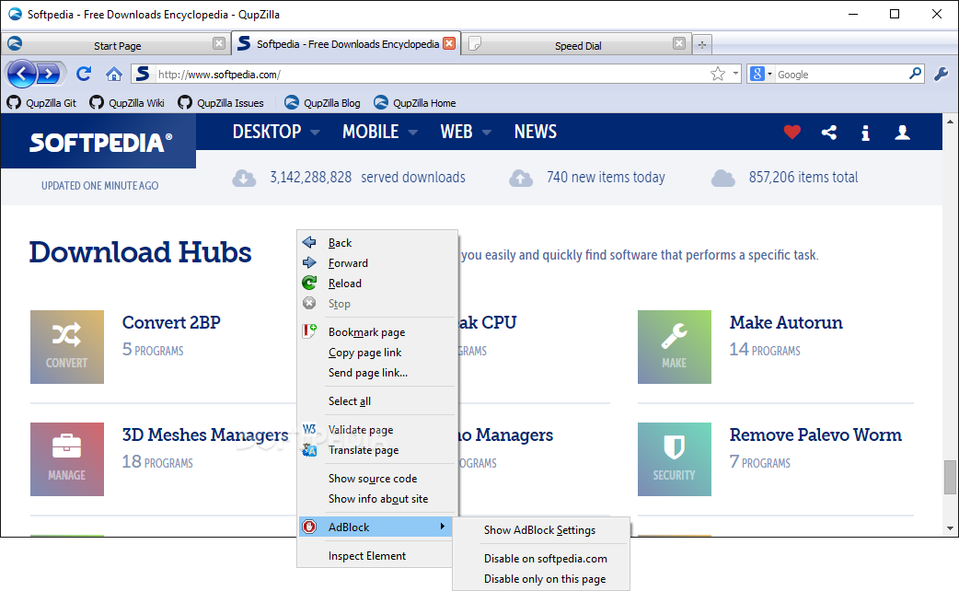This screenshot has height=591, width=959.
Task: Select Disable on softpedia.com
Action: (541, 559)
